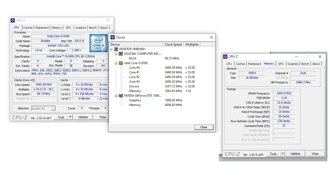Open the Bench tab in the left CPU-Z window
The height and width of the screenshot is (186, 330).
(93, 28)
